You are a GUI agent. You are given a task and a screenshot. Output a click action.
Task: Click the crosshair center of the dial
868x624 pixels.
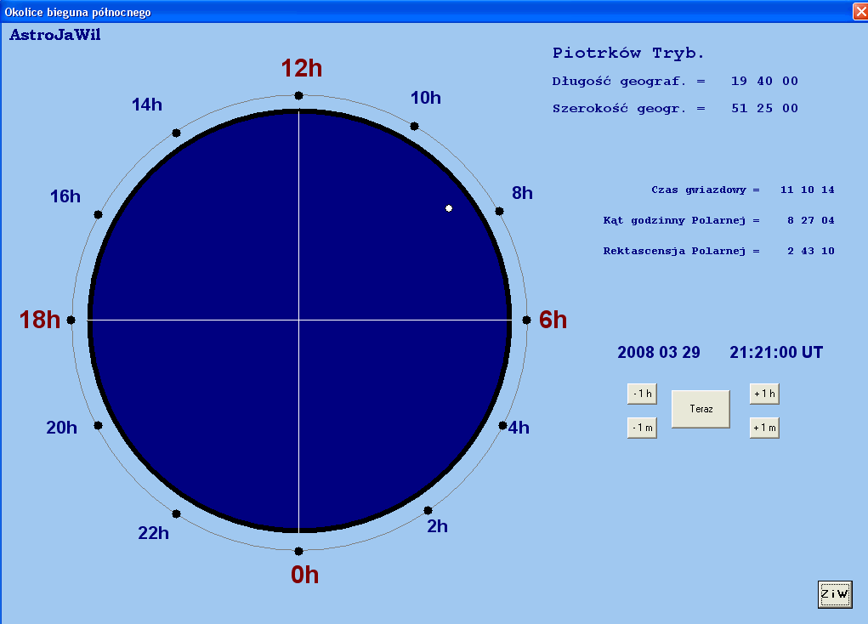299,320
